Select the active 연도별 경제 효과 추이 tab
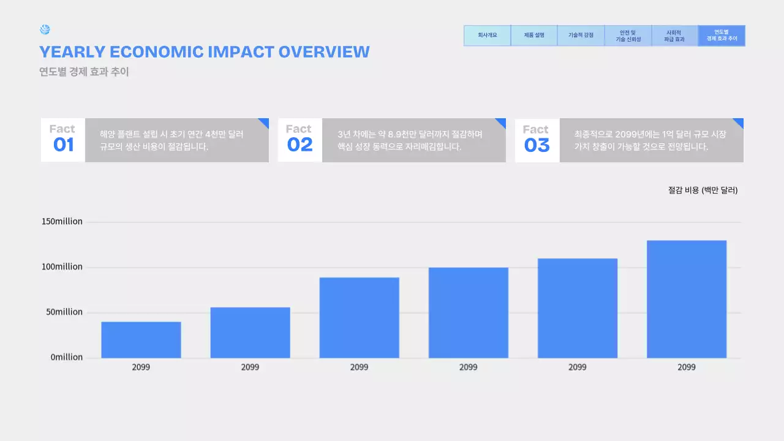The height and width of the screenshot is (441, 784). point(722,36)
